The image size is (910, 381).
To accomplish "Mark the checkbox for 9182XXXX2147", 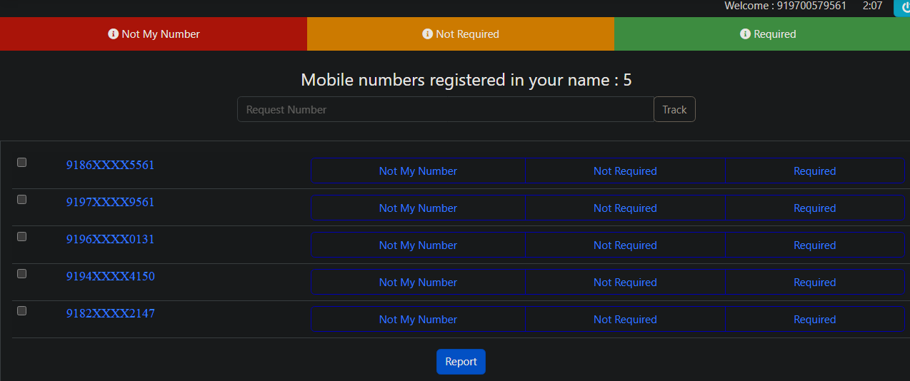I will [21, 311].
